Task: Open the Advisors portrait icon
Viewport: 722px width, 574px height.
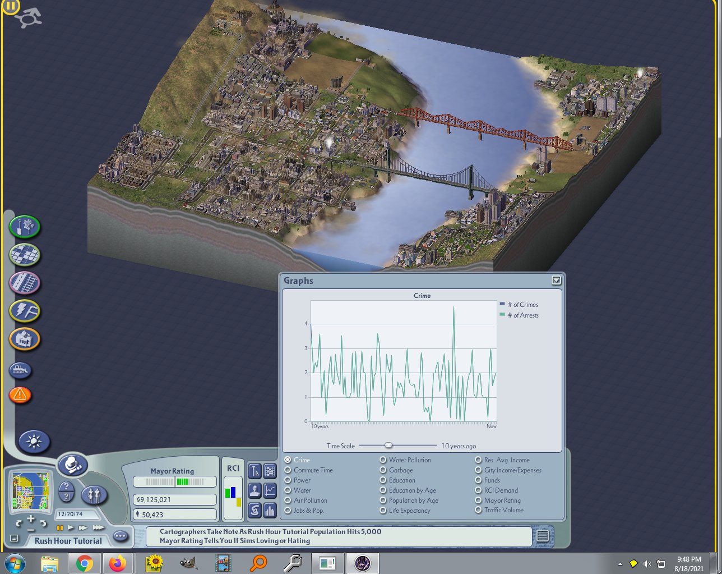Action: tap(254, 490)
